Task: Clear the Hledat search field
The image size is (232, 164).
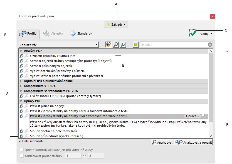Action: coord(210,45)
